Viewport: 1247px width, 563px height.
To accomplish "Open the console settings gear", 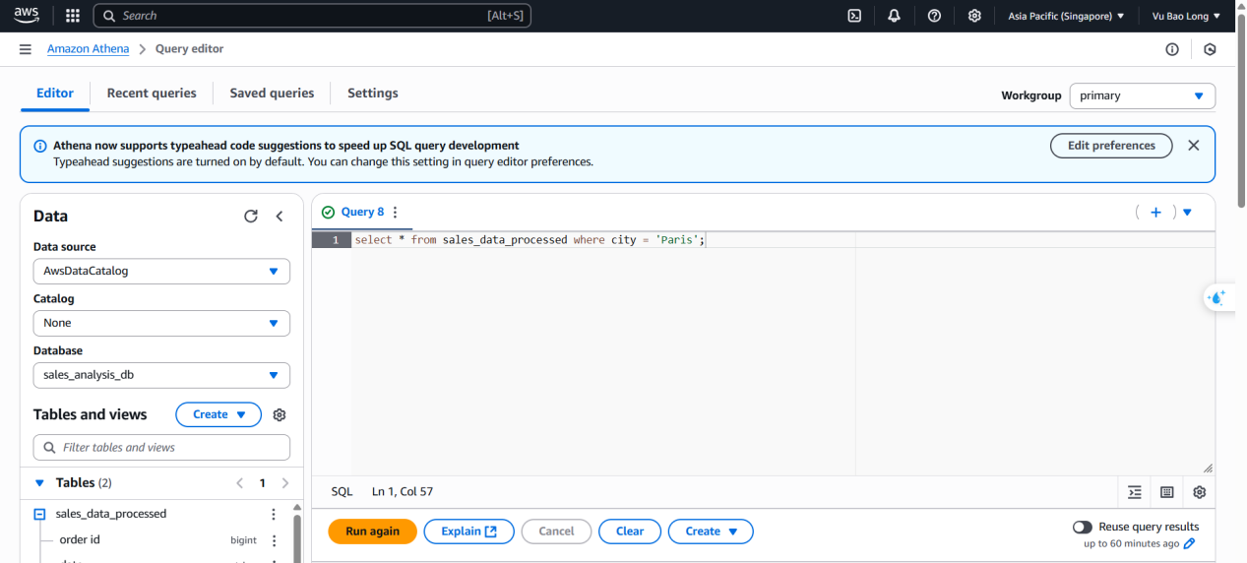I will tap(974, 16).
